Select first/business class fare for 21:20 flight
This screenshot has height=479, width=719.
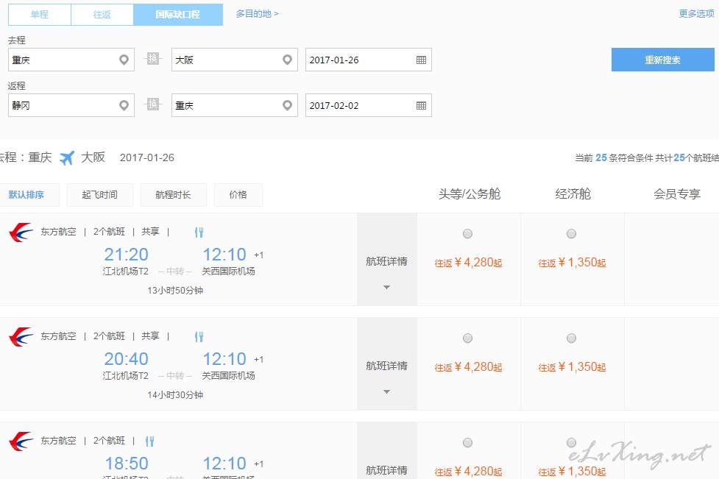click(x=468, y=234)
